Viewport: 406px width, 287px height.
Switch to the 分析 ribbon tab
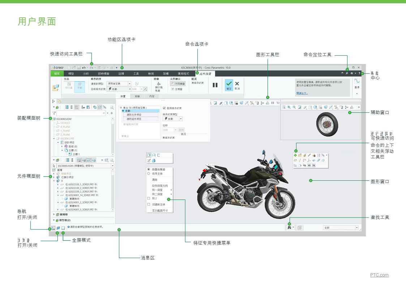pyautogui.click(x=86, y=74)
